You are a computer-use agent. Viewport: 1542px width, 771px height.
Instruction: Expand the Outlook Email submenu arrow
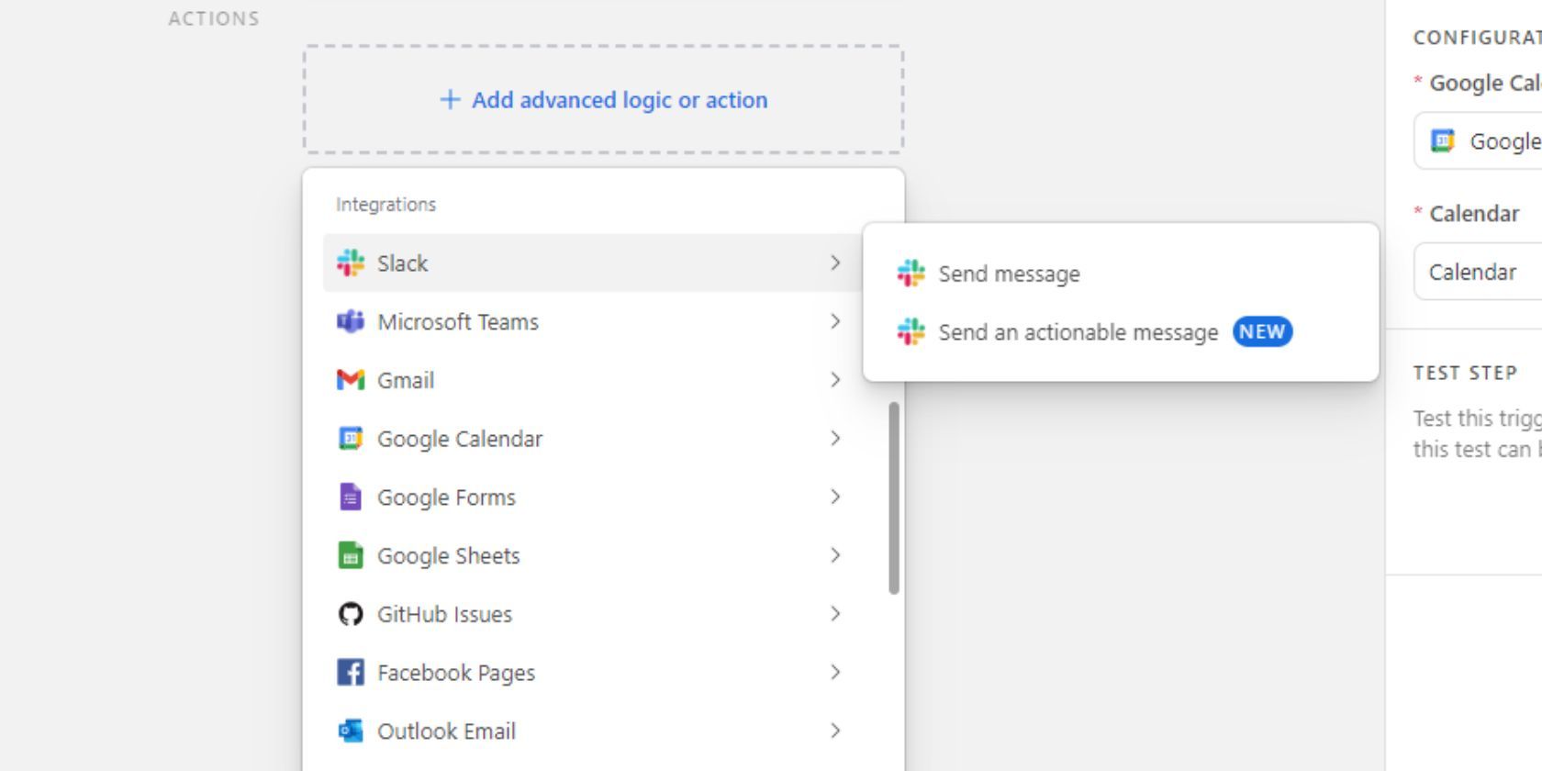[x=834, y=732]
